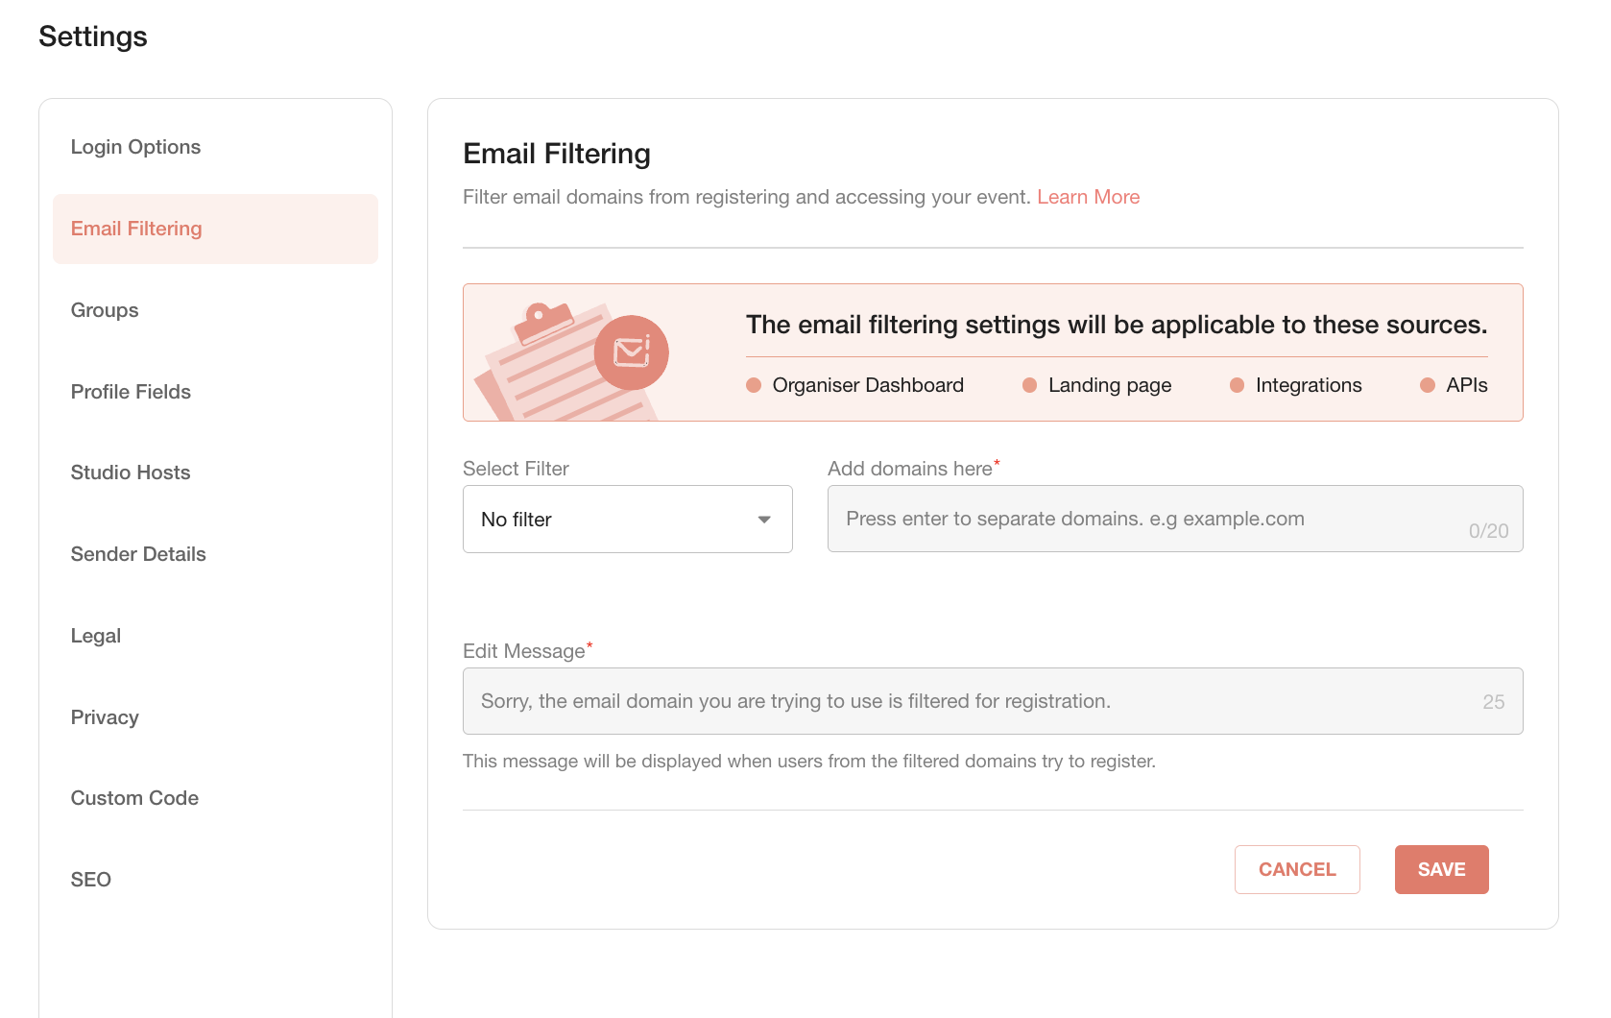Open Custom Code settings
This screenshot has width=1611, height=1018.
pos(134,798)
